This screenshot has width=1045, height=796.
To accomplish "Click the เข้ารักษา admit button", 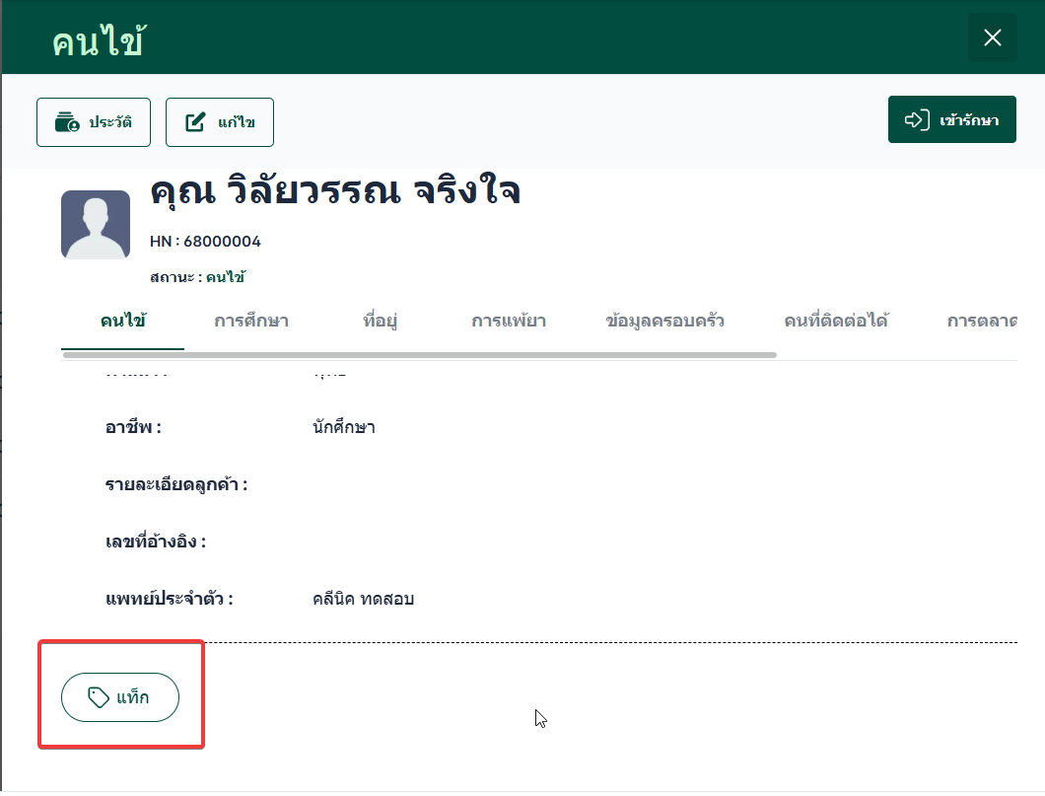I will pos(951,119).
